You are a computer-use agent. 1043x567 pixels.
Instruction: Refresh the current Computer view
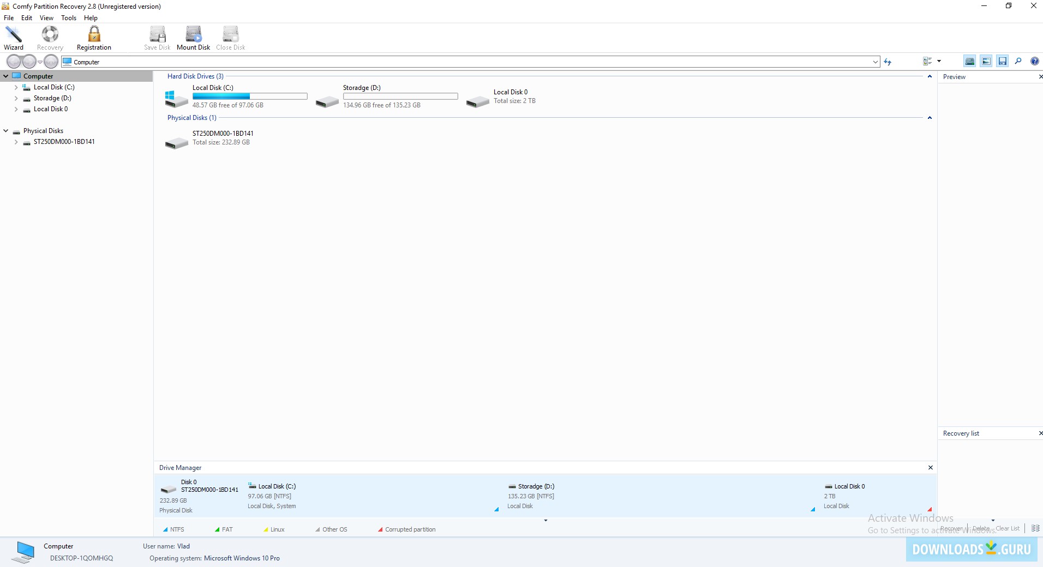[889, 61]
